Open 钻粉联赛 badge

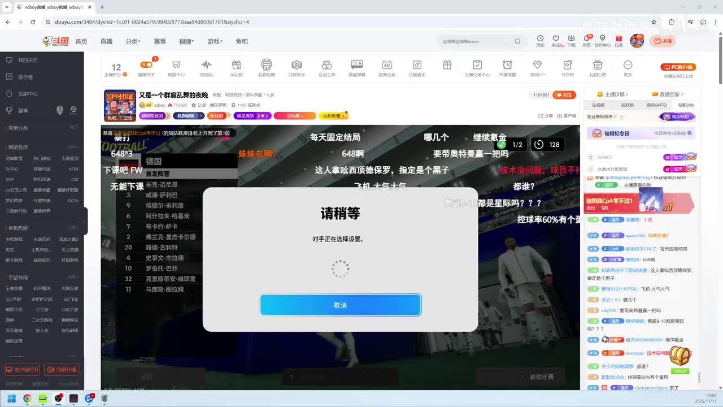(x=334, y=116)
